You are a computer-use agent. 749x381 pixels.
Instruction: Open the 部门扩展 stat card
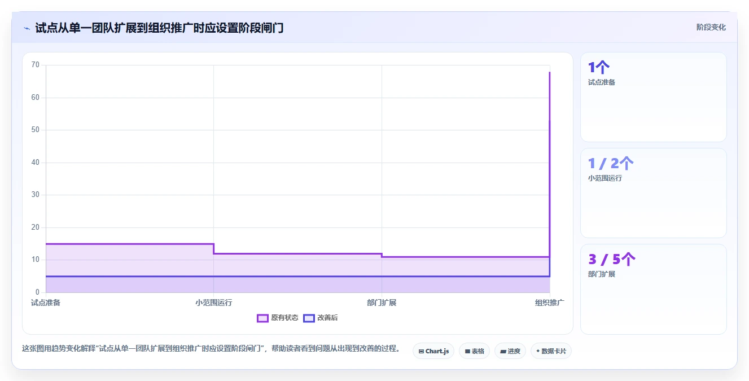coord(654,289)
